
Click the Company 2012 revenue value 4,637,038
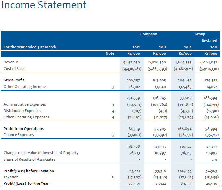point(131,62)
